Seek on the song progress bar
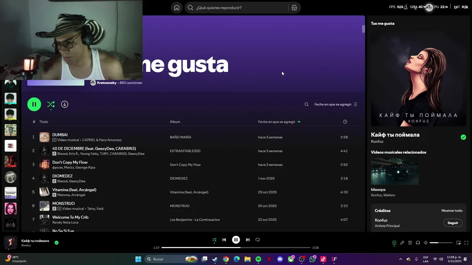The image size is (472, 265). (x=236, y=248)
